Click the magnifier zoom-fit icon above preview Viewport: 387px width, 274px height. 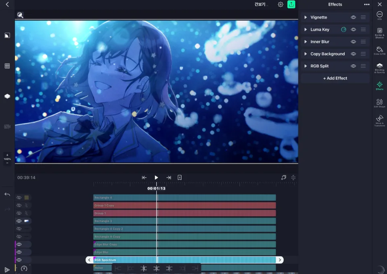pyautogui.click(x=20, y=15)
